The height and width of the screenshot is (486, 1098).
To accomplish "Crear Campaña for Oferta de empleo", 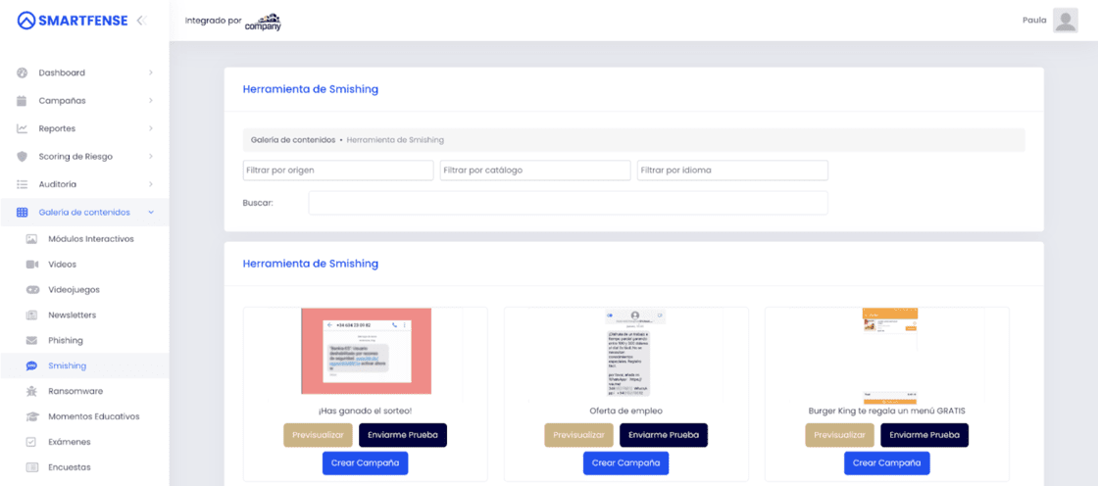I will pos(626,462).
